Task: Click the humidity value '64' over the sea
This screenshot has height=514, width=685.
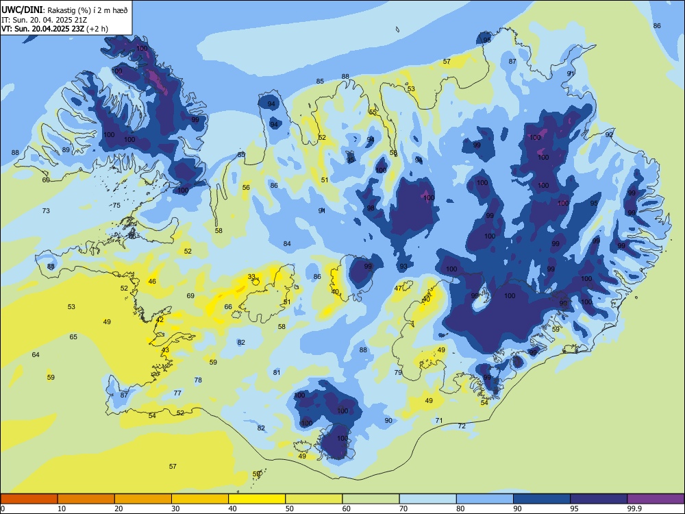Action: (x=36, y=354)
